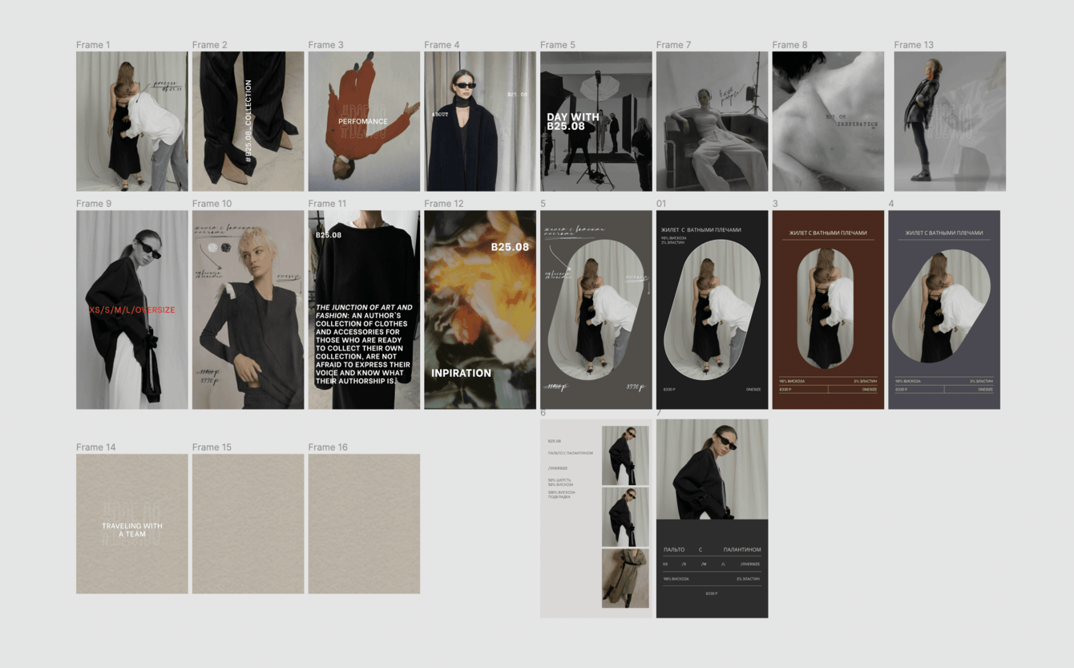Click "B25.08" text in Frame 12

(x=511, y=247)
